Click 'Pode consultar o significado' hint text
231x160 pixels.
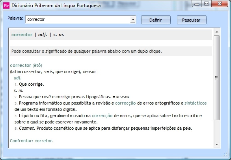pyautogui.click(x=86, y=51)
